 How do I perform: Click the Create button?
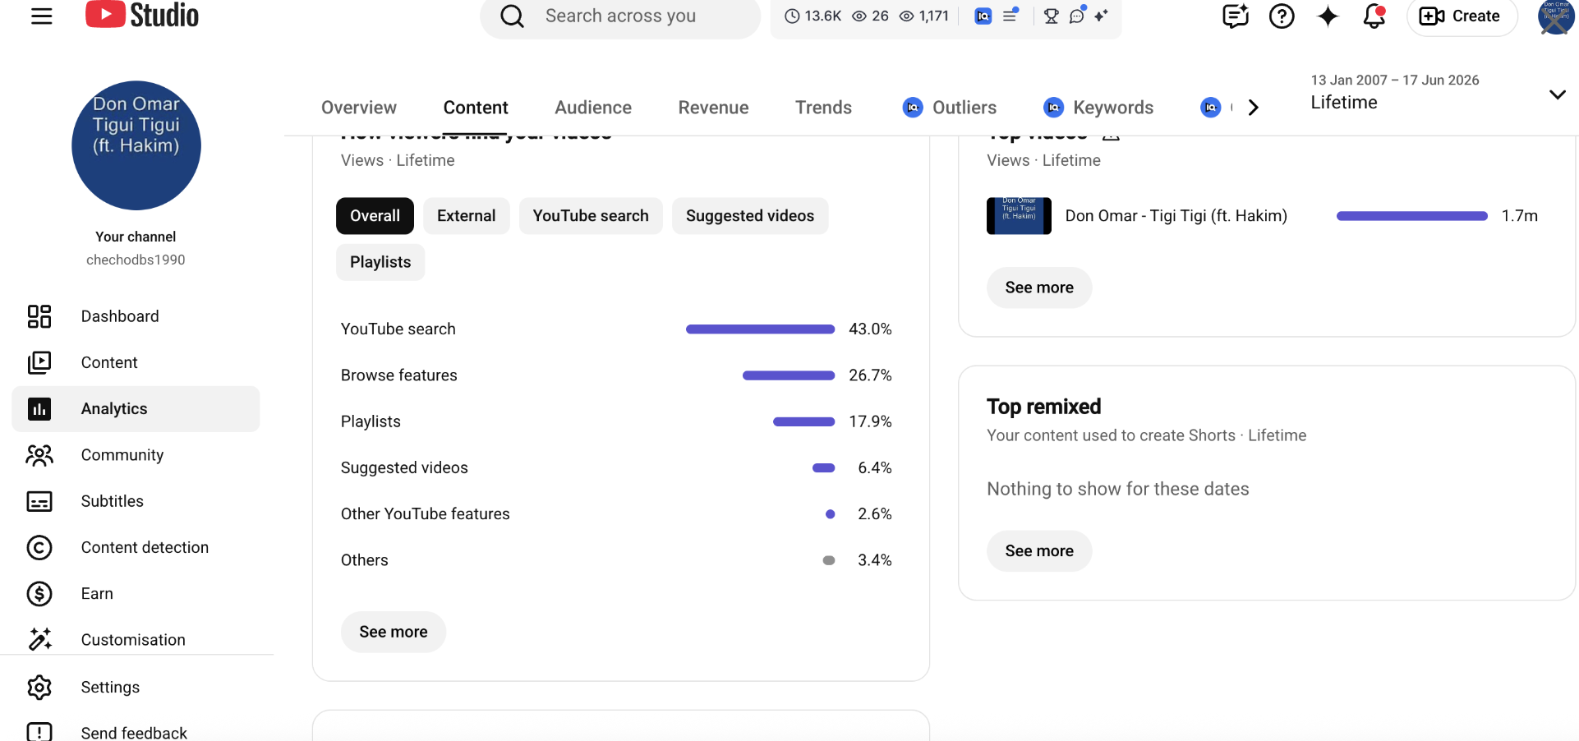[x=1462, y=16]
